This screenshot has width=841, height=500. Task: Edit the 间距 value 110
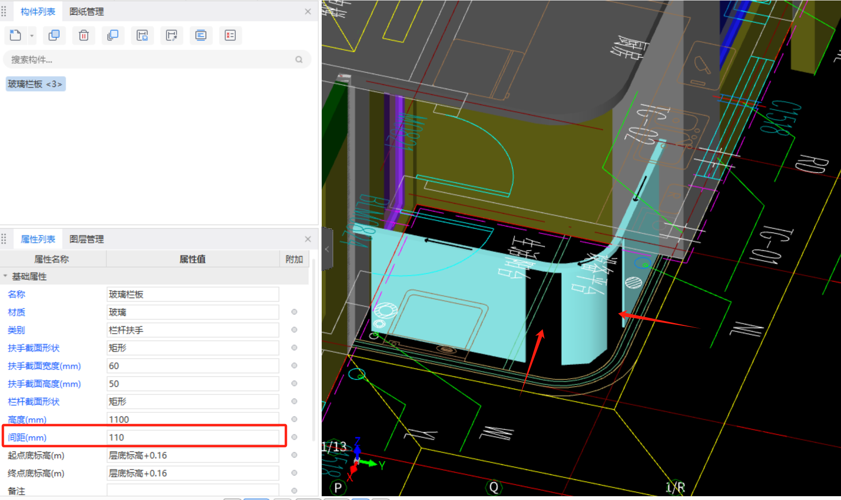pos(193,437)
